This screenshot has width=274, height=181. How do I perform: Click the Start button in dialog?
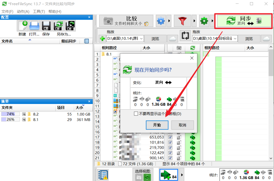tap(157, 125)
